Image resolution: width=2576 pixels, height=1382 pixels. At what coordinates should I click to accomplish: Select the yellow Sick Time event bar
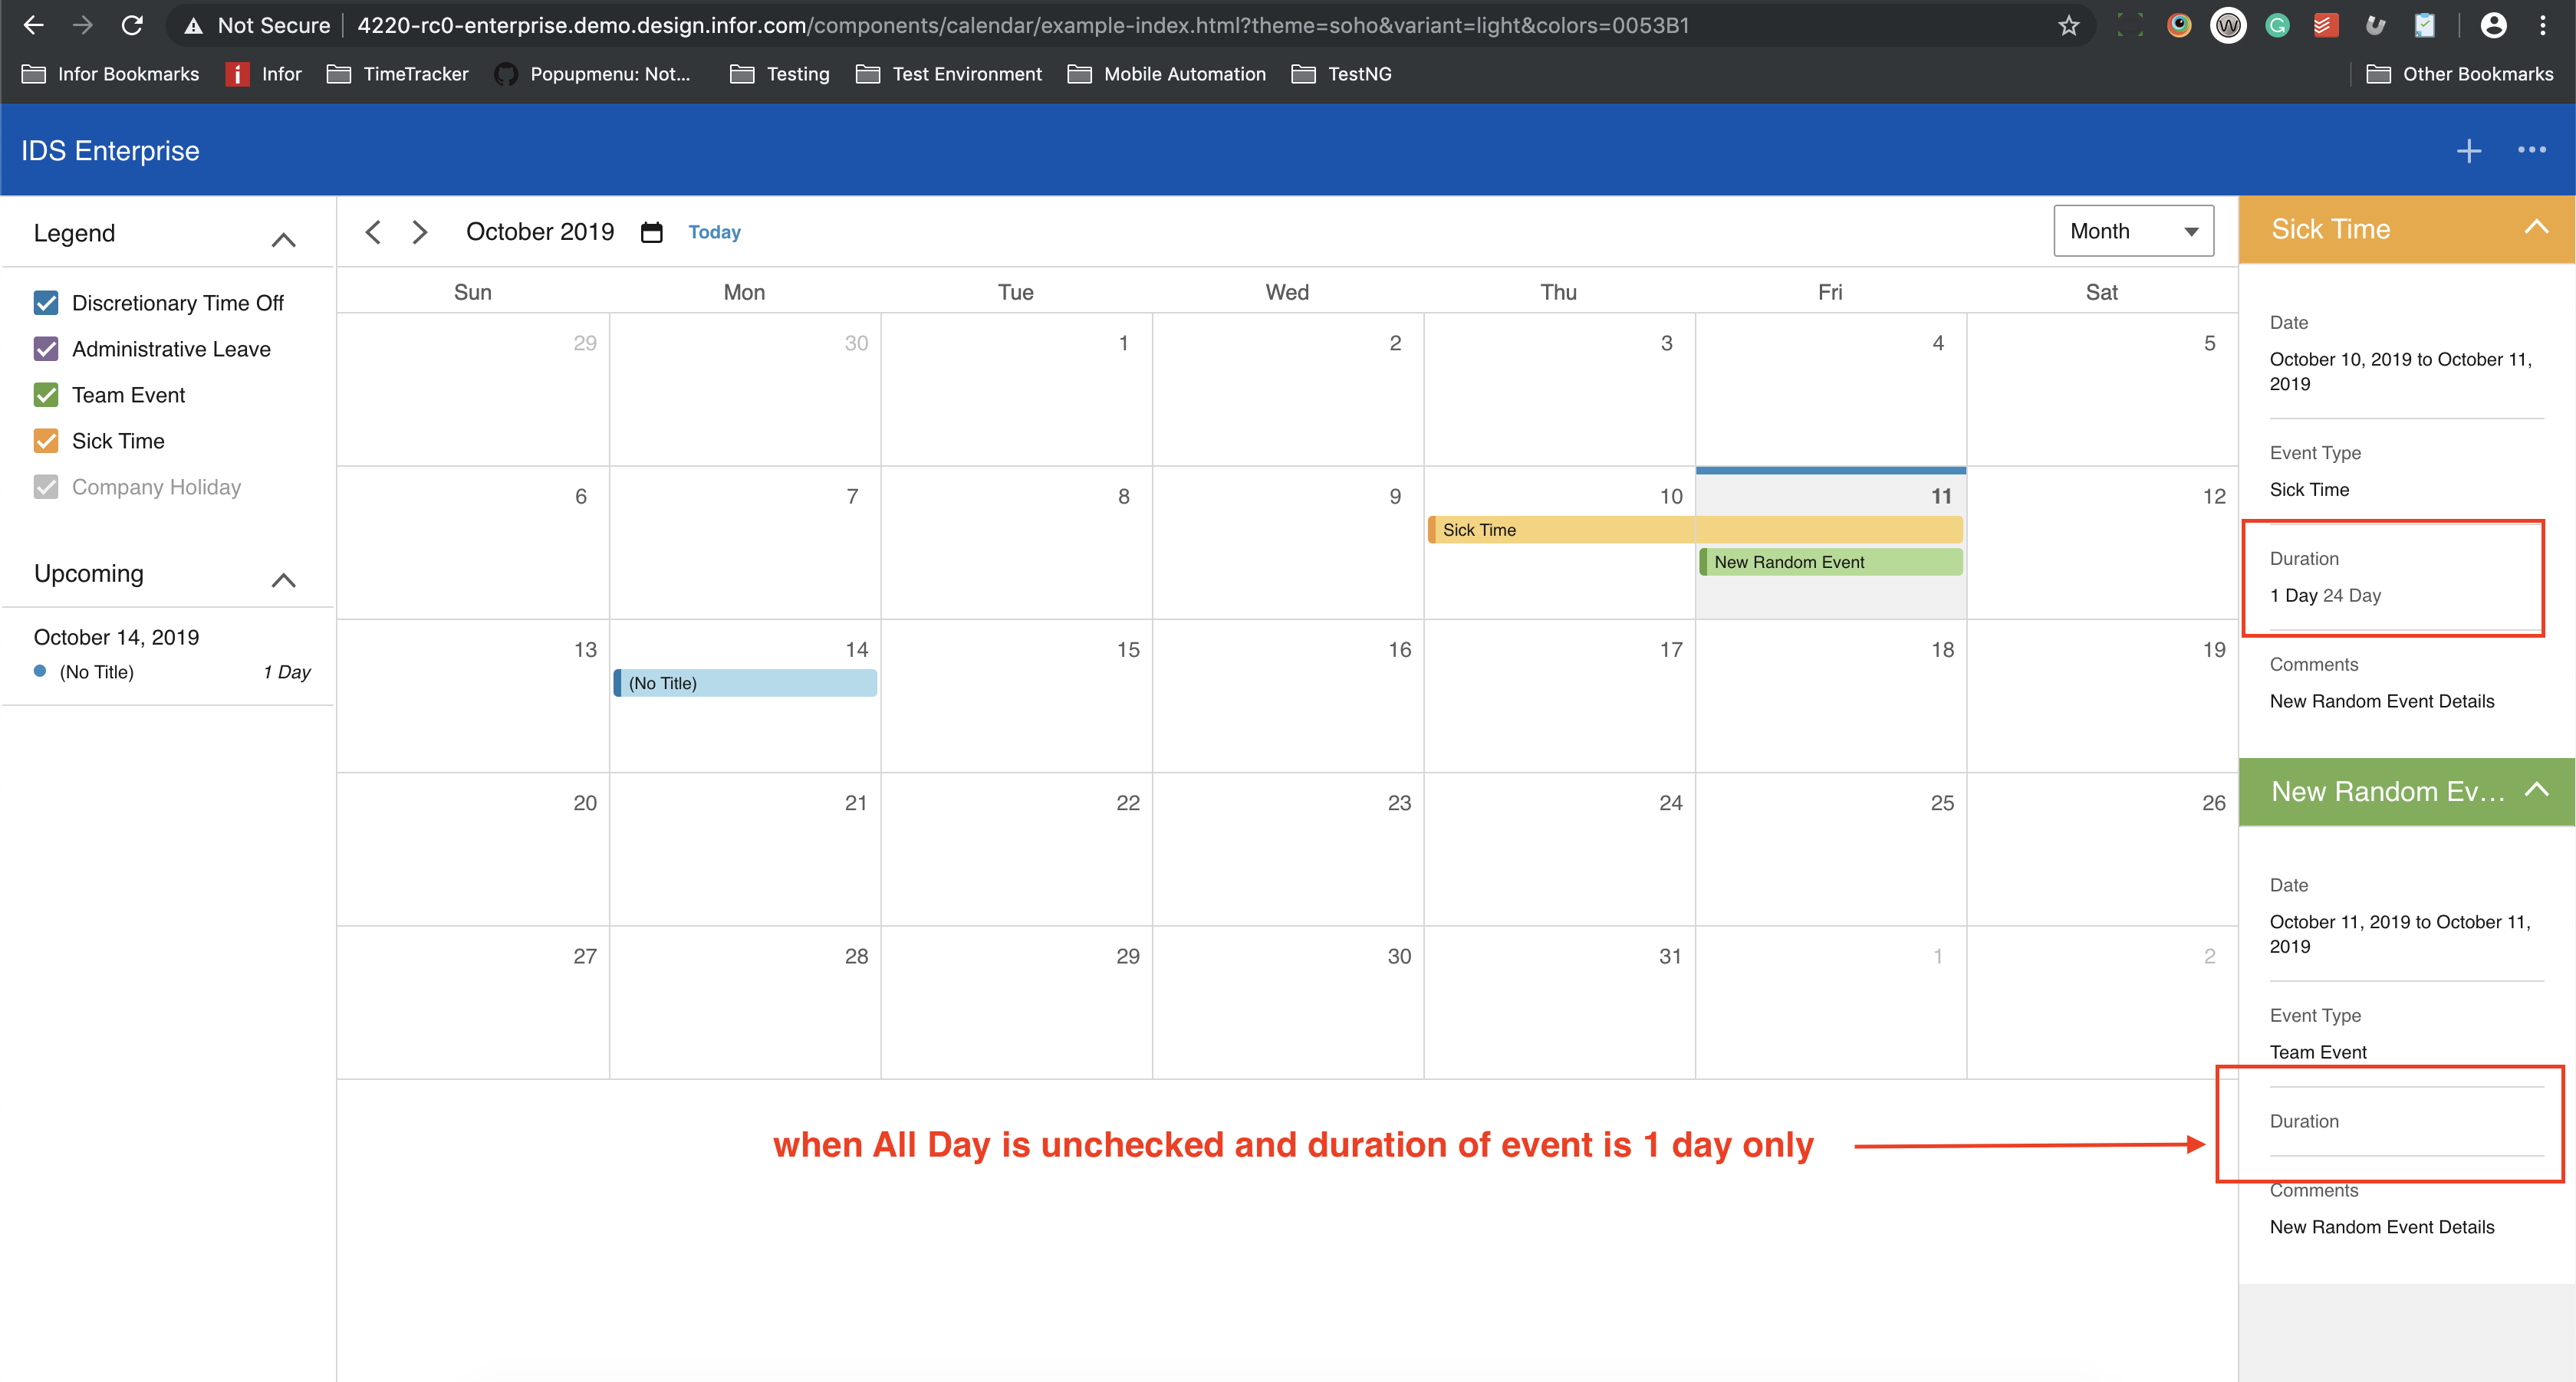[x=1560, y=530]
